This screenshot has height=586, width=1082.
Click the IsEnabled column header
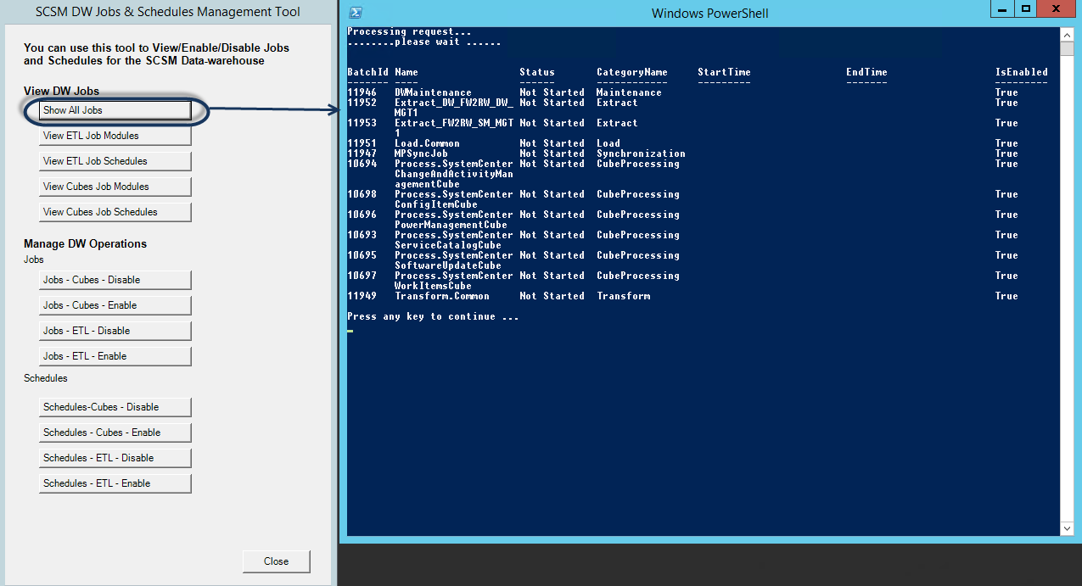(x=1022, y=72)
